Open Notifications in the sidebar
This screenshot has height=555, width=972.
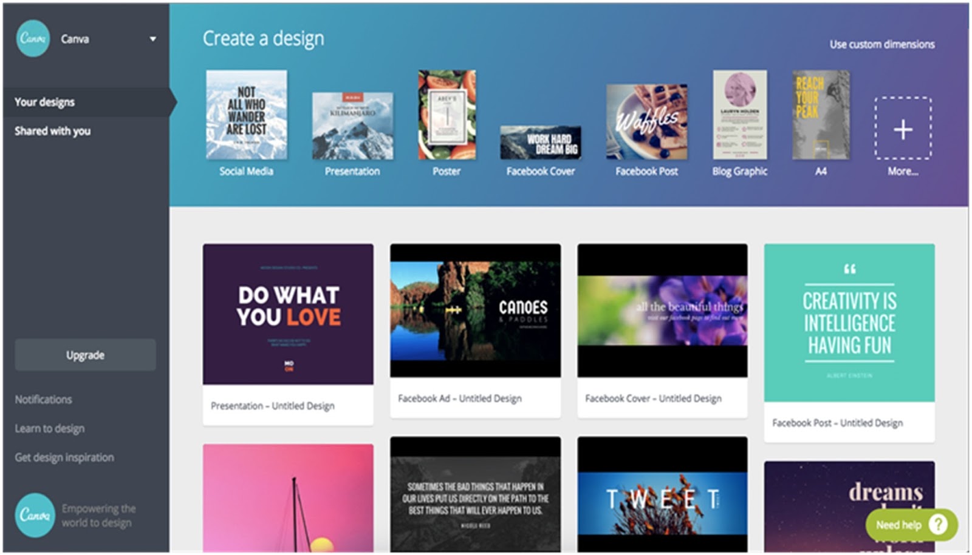[43, 399]
